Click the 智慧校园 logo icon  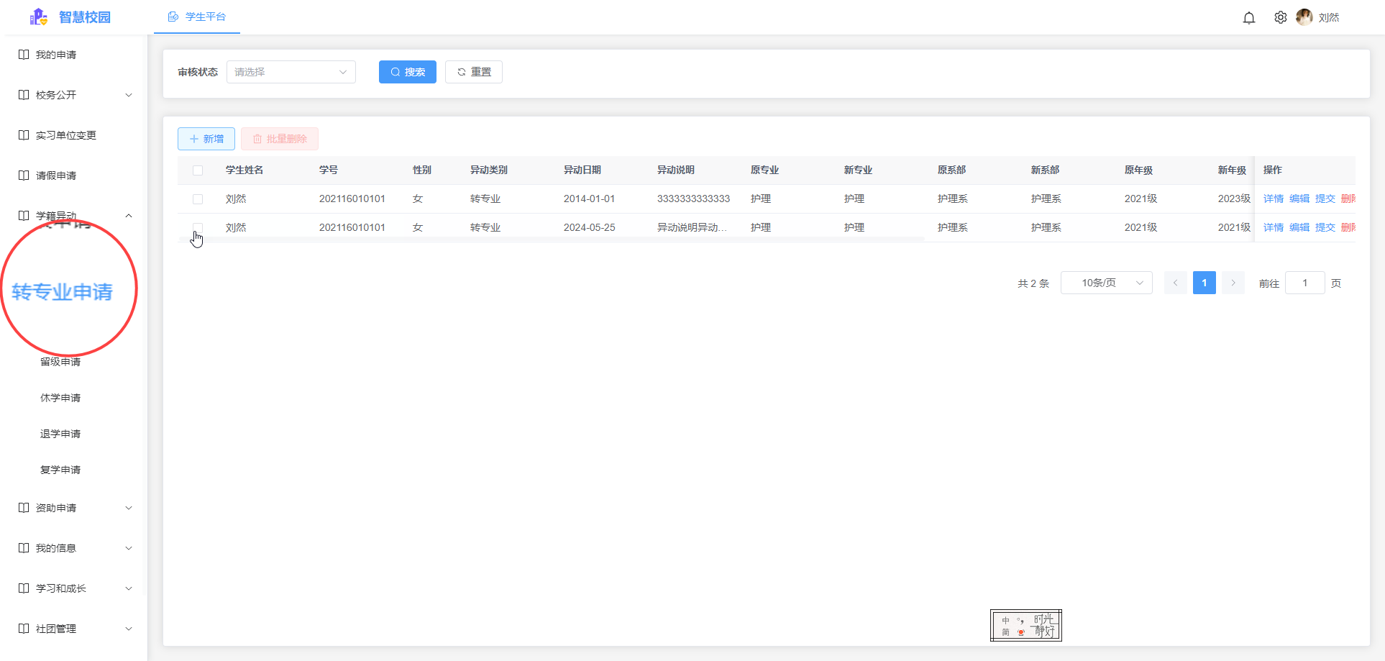(x=39, y=17)
